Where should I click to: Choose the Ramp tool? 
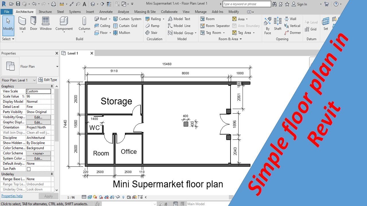coord(152,26)
